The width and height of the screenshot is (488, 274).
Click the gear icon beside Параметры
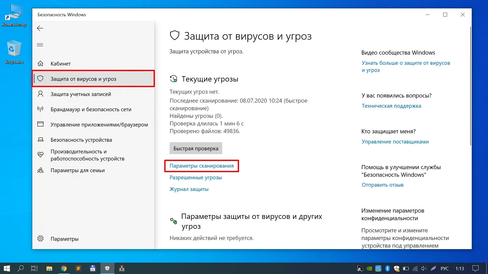pyautogui.click(x=40, y=239)
